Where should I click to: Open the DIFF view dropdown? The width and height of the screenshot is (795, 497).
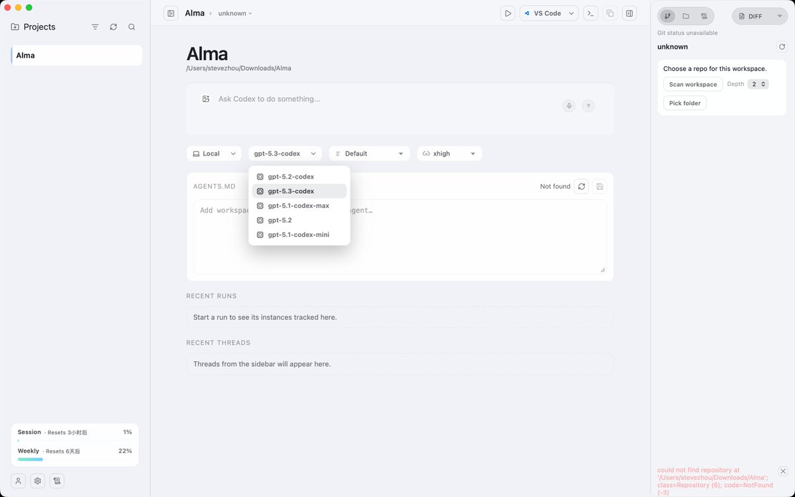(x=760, y=17)
